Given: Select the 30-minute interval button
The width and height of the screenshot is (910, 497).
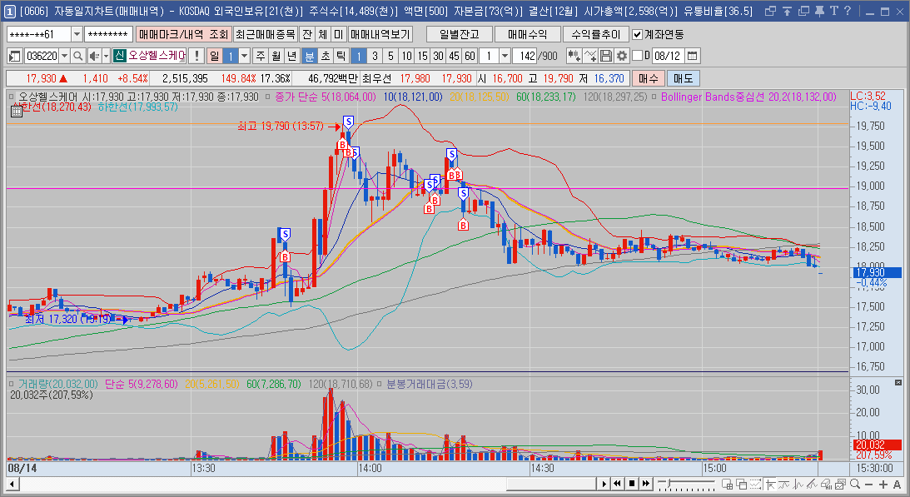Looking at the screenshot, I should 438,56.
